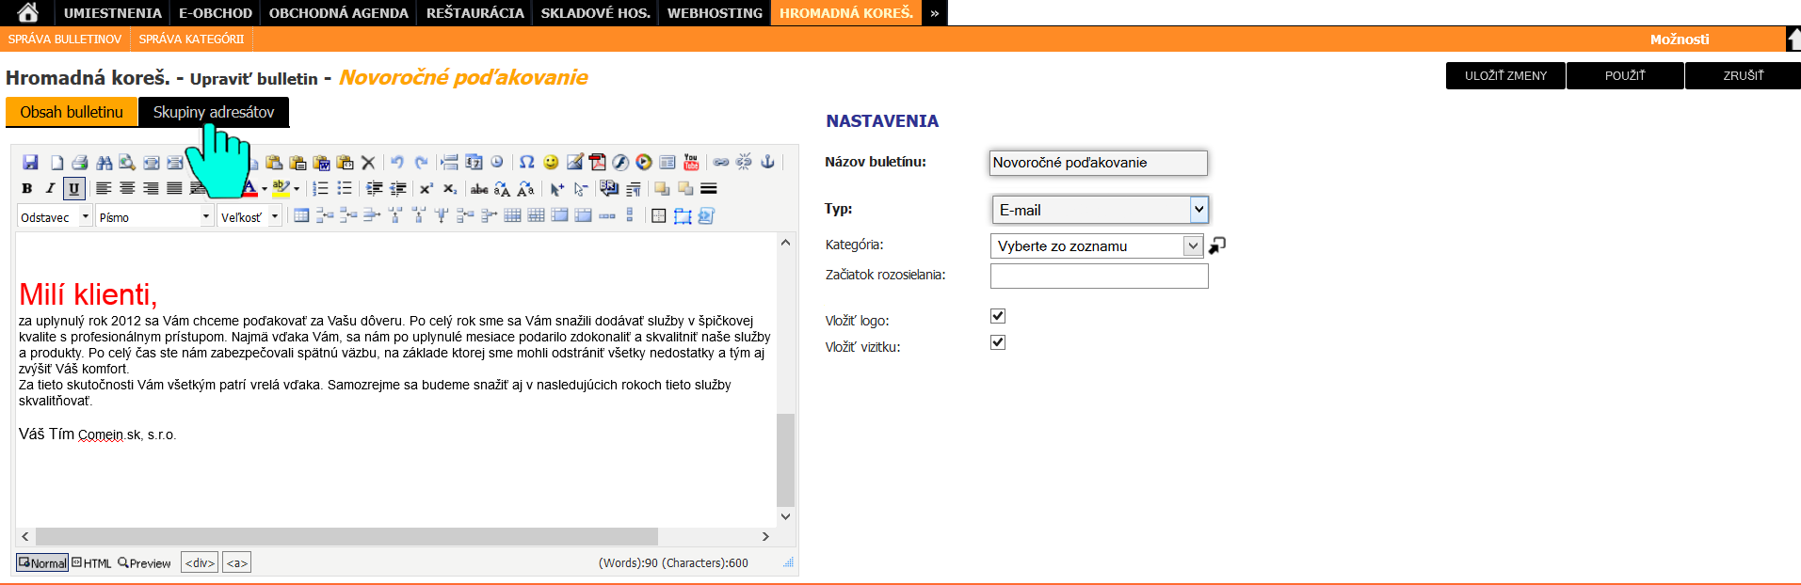
Task: Uncheck the Vložiť vizitku checkbox
Action: point(998,342)
